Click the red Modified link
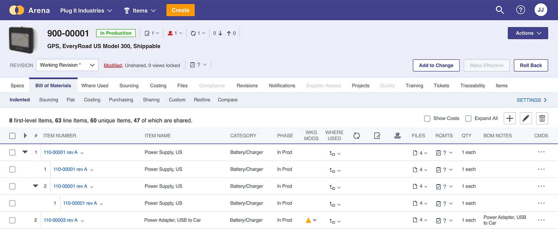The height and width of the screenshot is (229, 558). point(113,65)
